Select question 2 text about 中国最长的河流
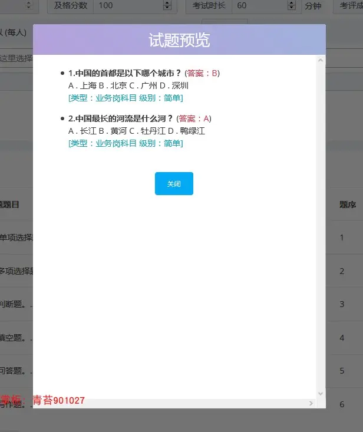The width and height of the screenshot is (363, 432). pyautogui.click(x=120, y=118)
